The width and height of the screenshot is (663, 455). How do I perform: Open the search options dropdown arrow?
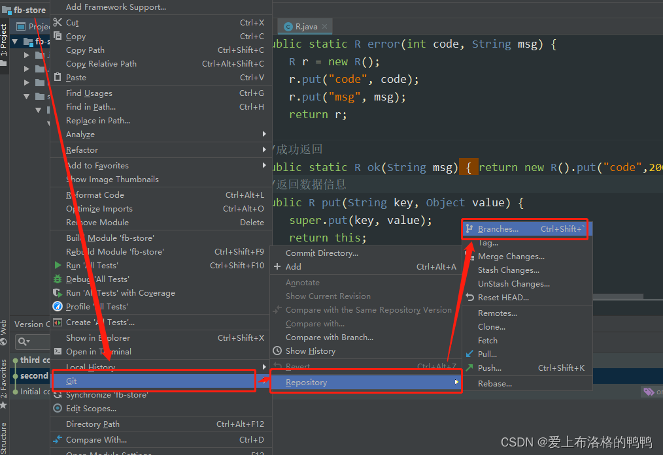click(28, 341)
